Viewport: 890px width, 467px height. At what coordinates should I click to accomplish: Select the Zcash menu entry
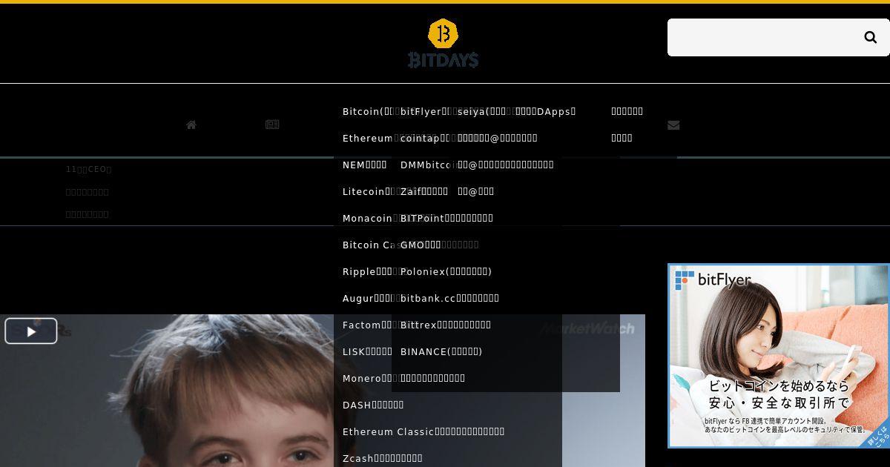(383, 458)
